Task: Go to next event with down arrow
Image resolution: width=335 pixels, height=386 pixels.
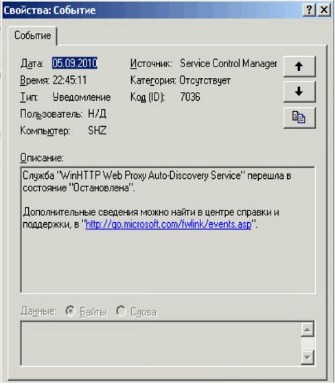Action: point(299,92)
